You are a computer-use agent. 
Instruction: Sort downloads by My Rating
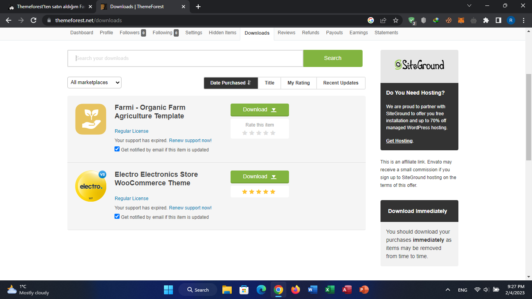coord(299,83)
